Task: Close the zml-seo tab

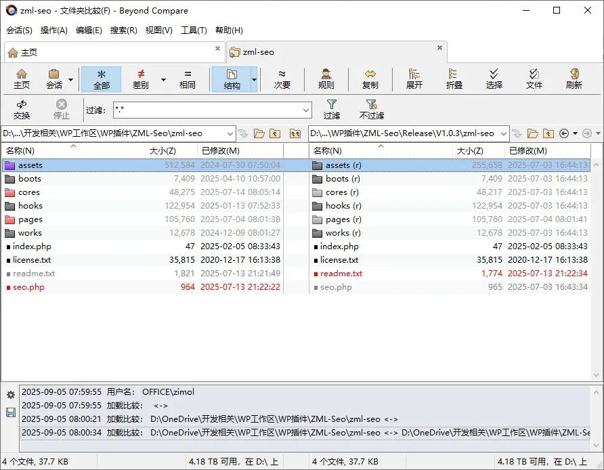Action: coord(439,48)
